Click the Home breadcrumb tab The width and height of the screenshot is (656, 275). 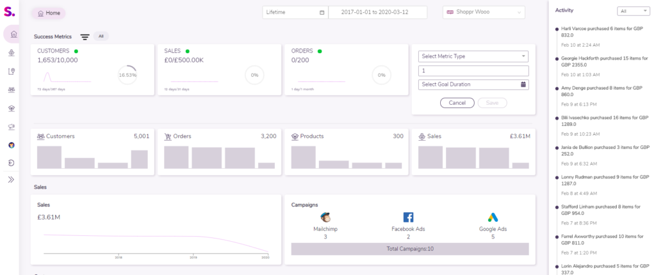tap(48, 13)
